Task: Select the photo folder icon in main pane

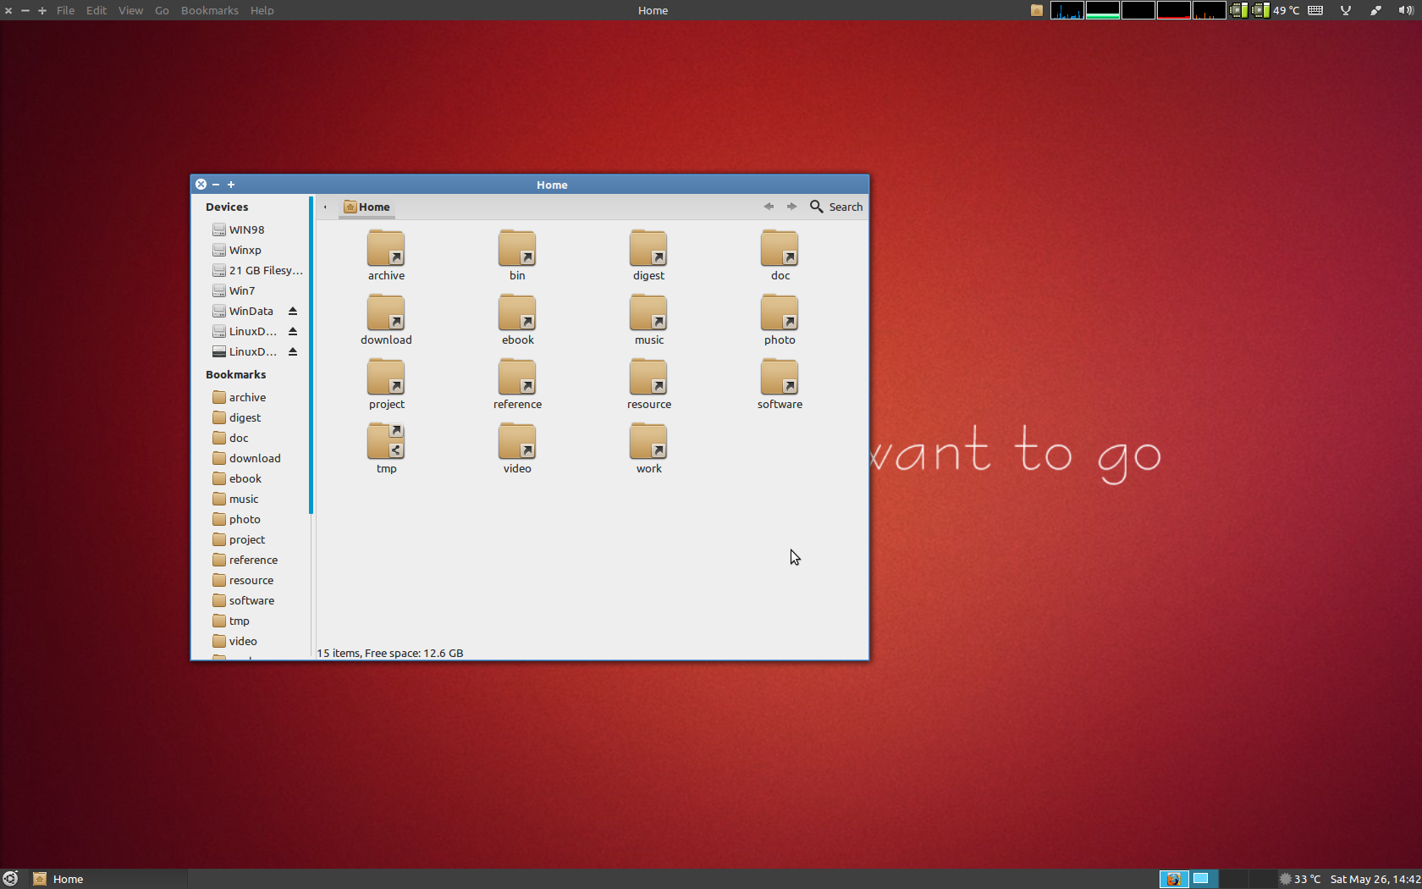Action: click(x=780, y=312)
